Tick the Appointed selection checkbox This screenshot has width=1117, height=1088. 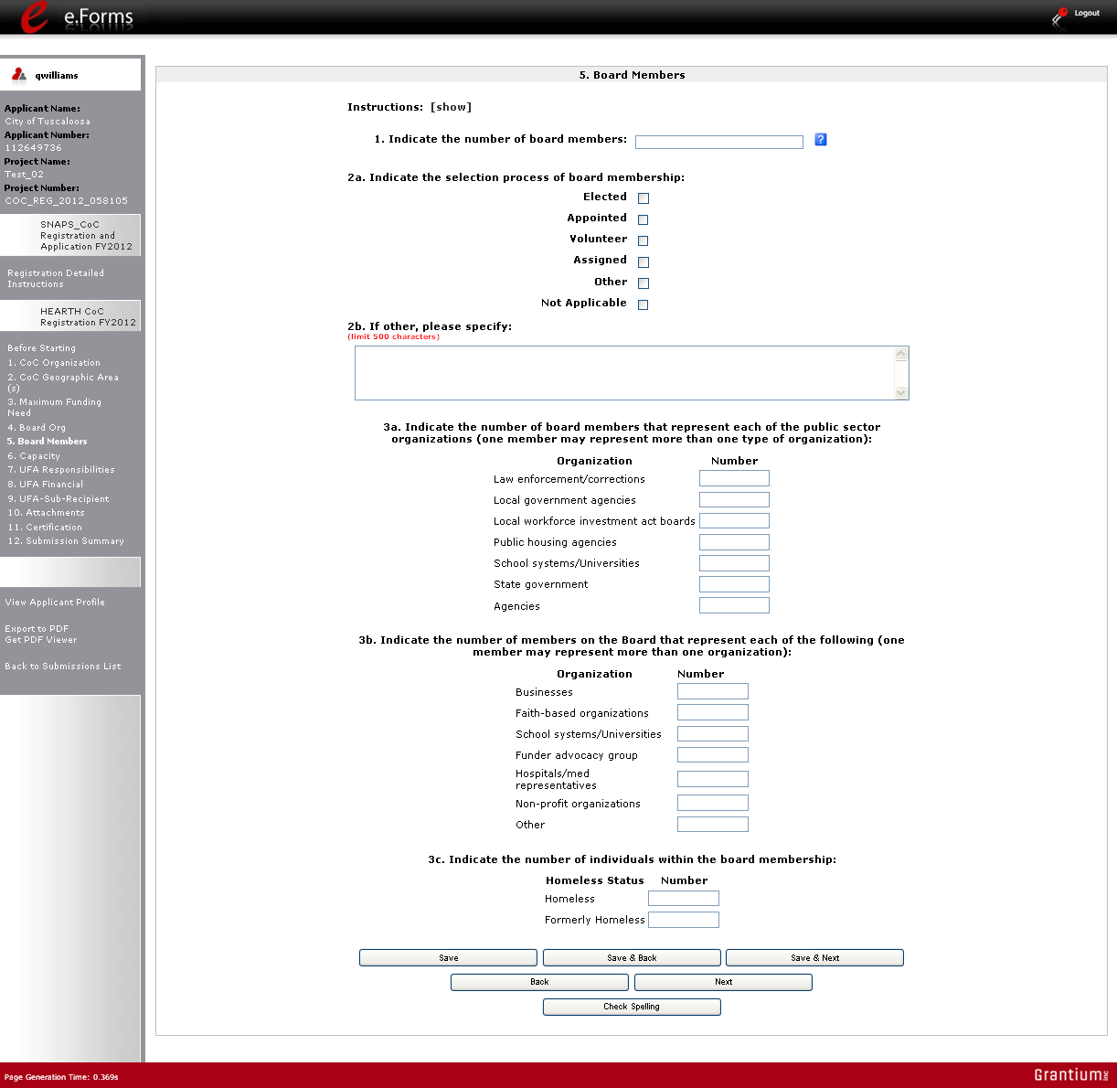pyautogui.click(x=644, y=219)
